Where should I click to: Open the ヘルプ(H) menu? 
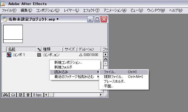pos(176,10)
